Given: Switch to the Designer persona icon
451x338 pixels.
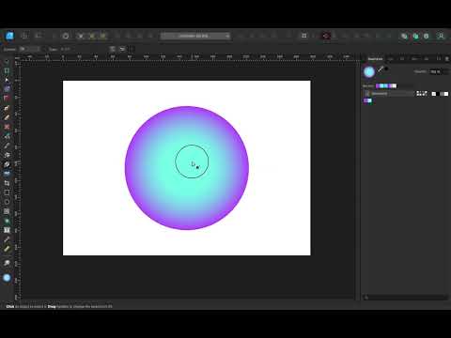Looking at the screenshot, I should (9, 36).
